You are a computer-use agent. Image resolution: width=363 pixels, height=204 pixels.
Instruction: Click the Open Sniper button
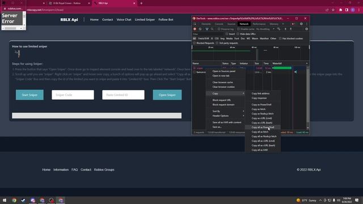click(167, 95)
